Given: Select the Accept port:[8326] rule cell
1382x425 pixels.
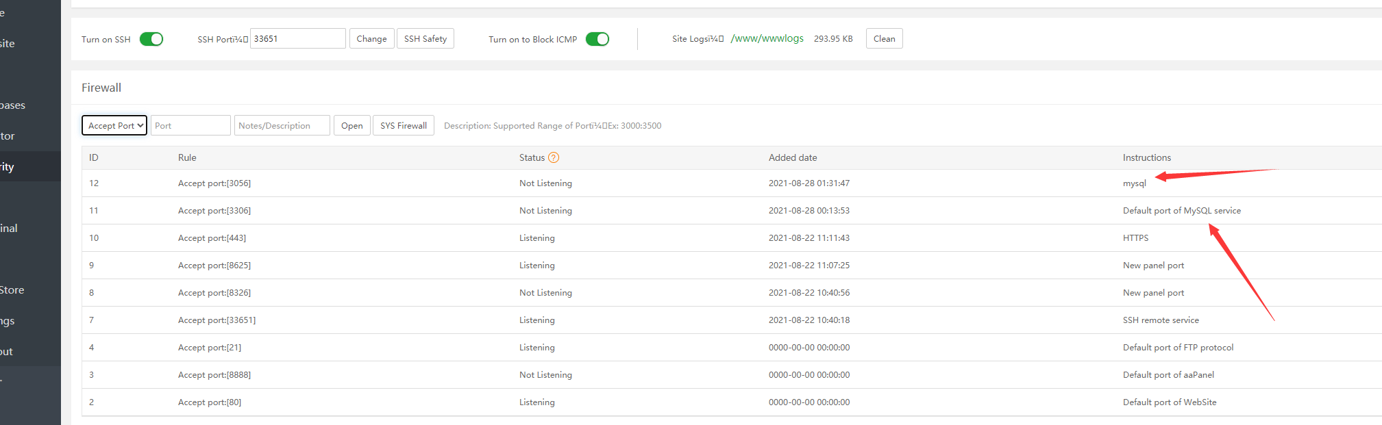Looking at the screenshot, I should coord(214,292).
